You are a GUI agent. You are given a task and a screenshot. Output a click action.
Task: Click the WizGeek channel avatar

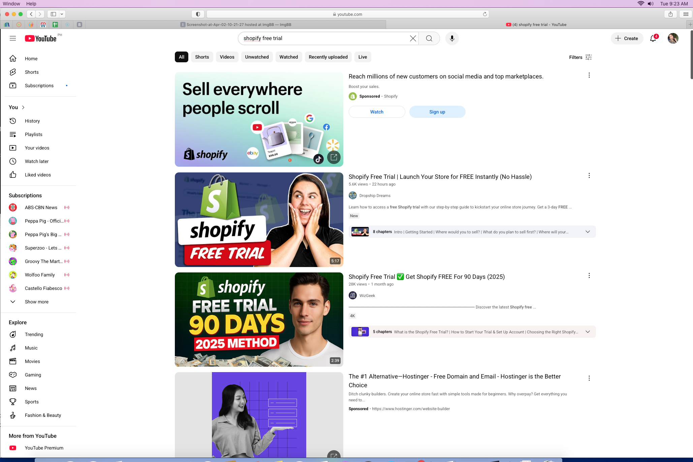[x=353, y=296]
